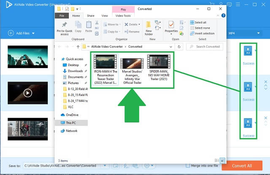This screenshot has height=175, width=270.
Task: Create a New folder
Action: click(x=148, y=28)
